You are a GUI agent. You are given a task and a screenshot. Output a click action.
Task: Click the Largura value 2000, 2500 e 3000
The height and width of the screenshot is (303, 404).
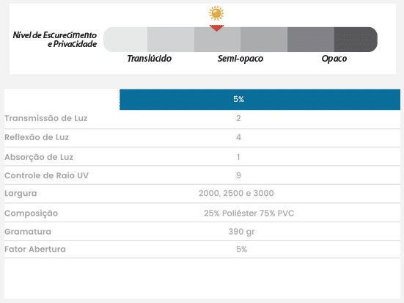tap(236, 193)
